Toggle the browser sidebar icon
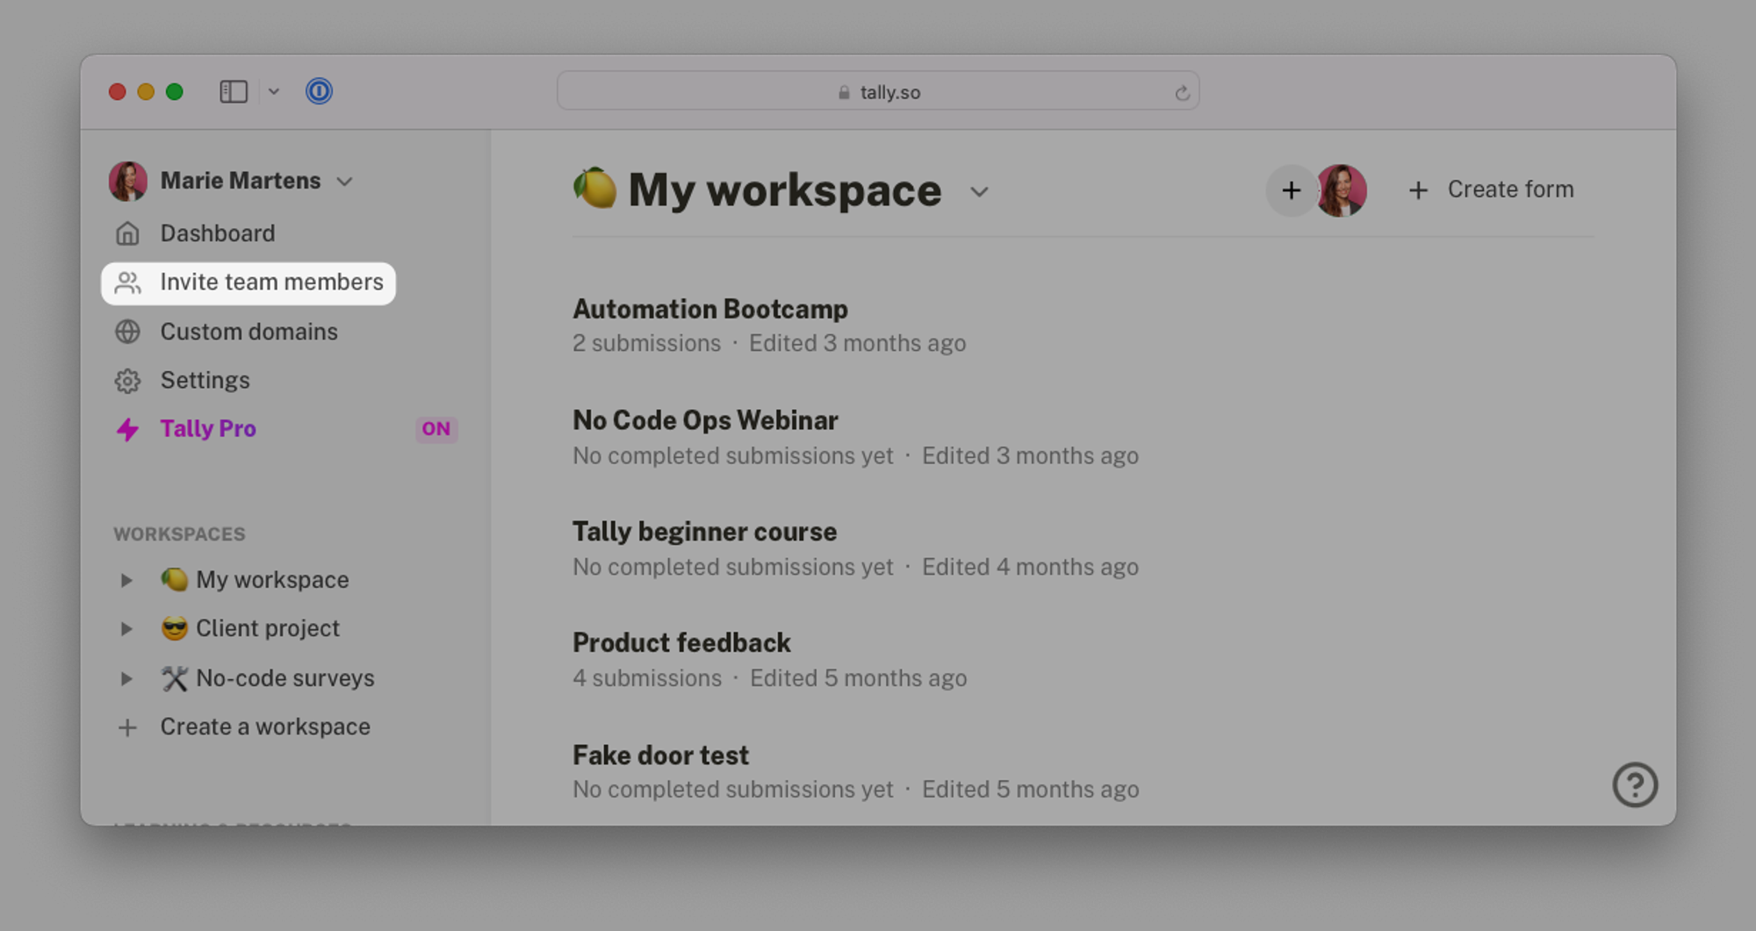 (x=234, y=91)
